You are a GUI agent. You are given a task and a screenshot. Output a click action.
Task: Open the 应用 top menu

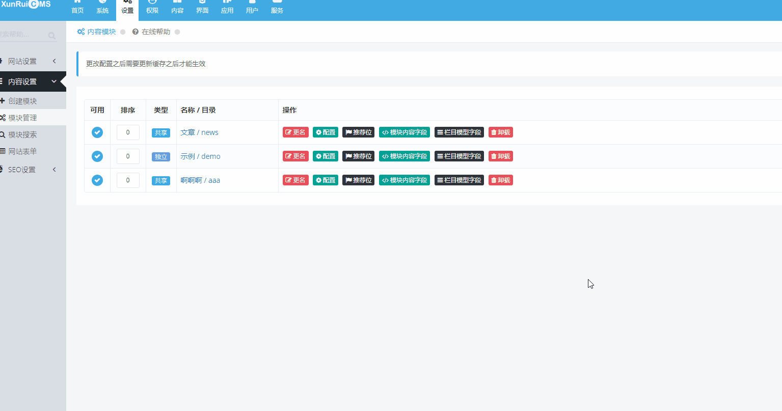click(227, 7)
